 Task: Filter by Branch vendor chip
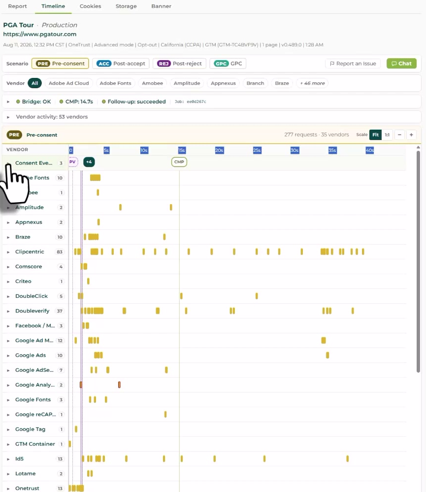tap(255, 83)
